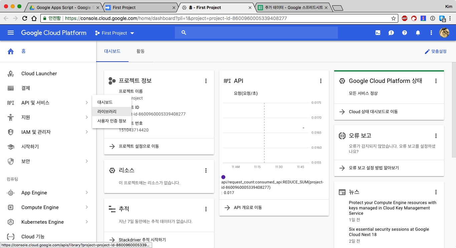Open the feedback alert icon in header
456x248 pixels.
coord(391,33)
